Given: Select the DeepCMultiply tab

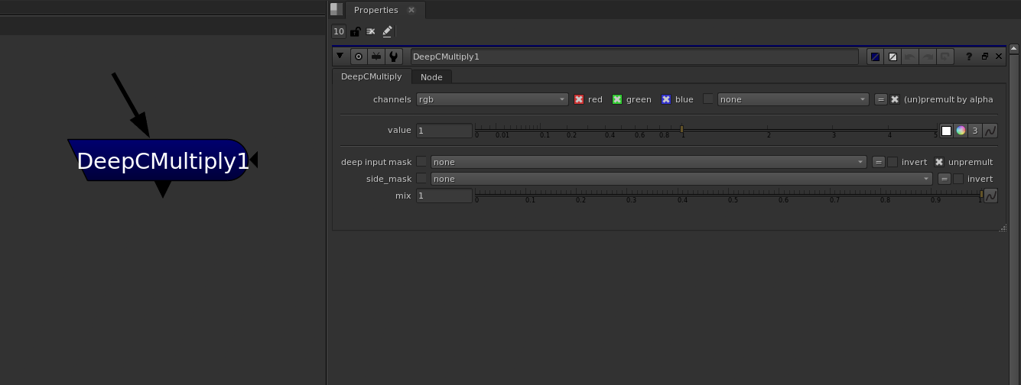Looking at the screenshot, I should pyautogui.click(x=371, y=77).
